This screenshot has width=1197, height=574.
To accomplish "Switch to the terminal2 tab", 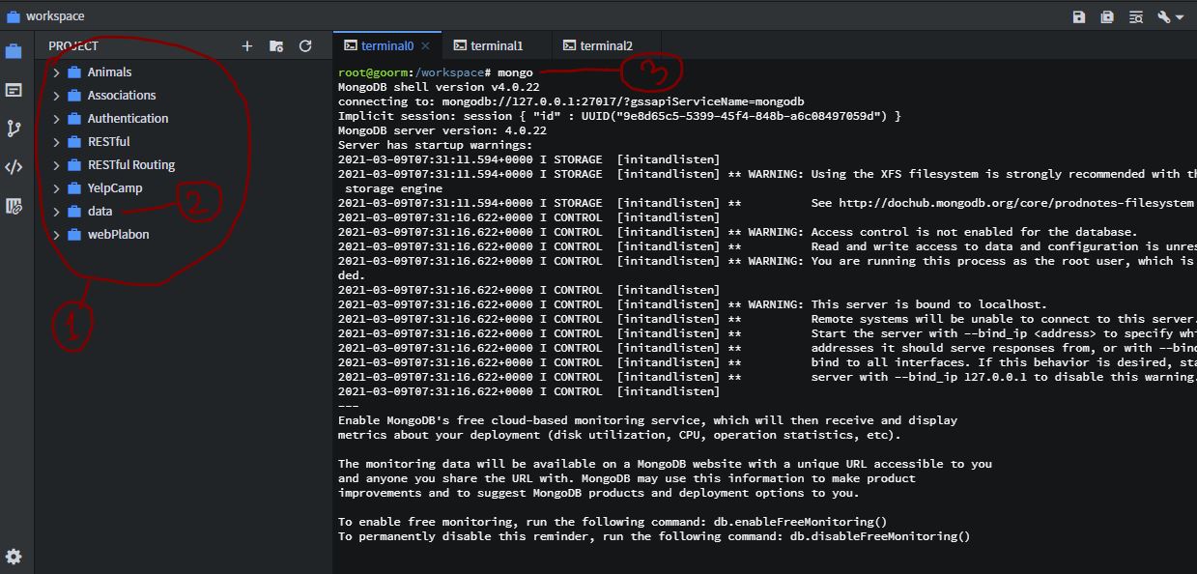I will coord(606,45).
